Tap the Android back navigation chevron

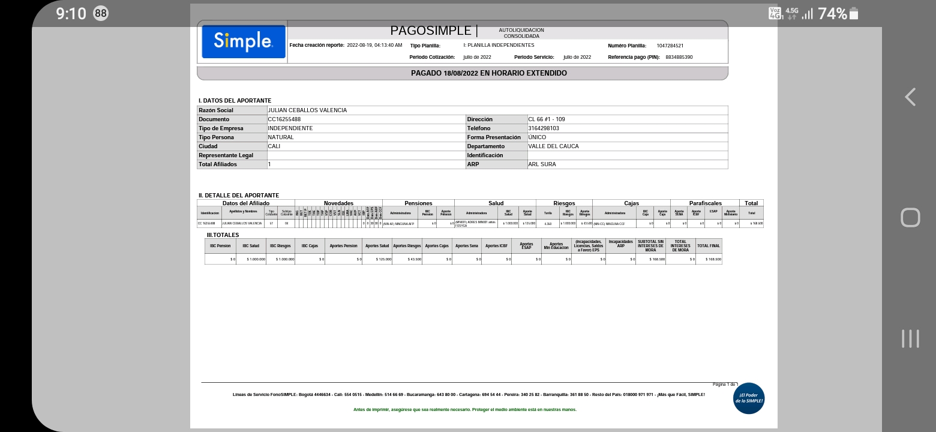point(910,97)
